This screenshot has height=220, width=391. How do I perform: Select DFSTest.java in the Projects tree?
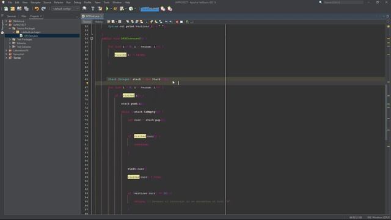pyautogui.click(x=31, y=36)
